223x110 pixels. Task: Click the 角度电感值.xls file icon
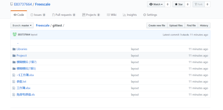[14, 95]
